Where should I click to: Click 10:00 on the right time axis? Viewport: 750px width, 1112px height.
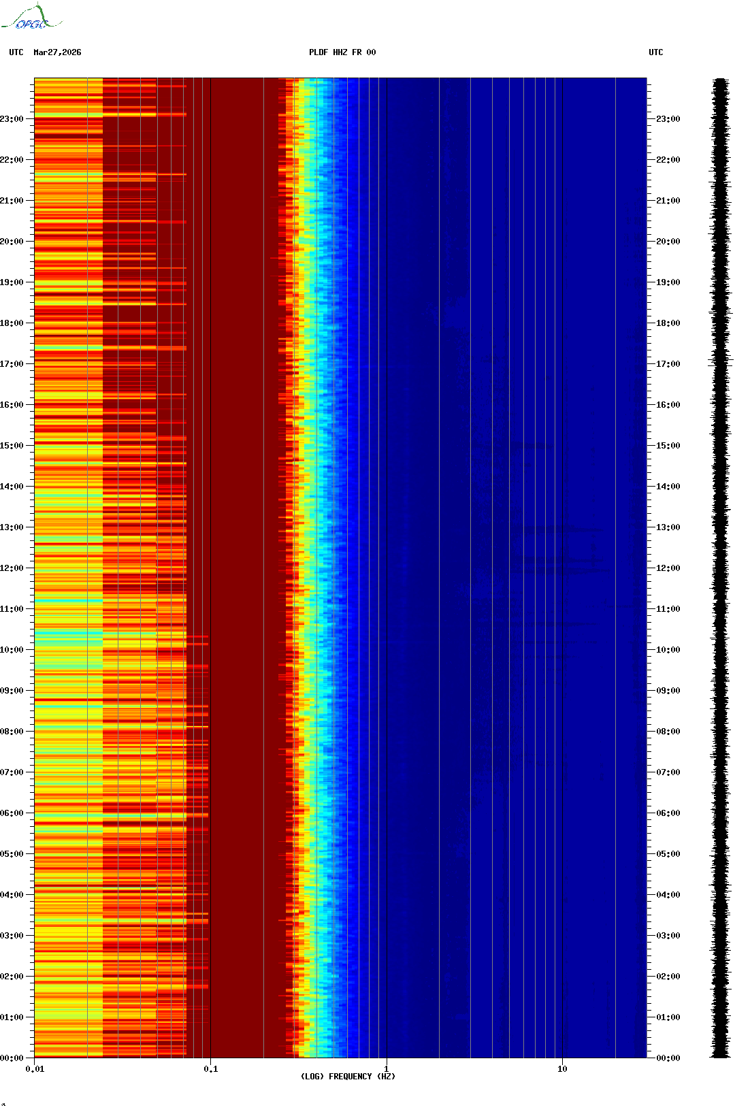pos(668,650)
